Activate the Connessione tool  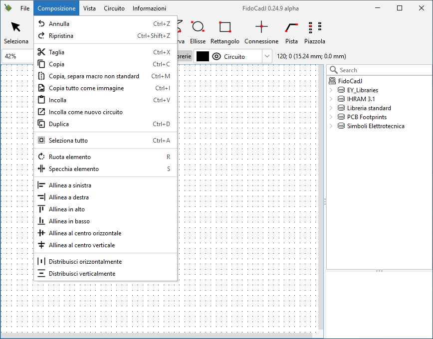point(261,31)
